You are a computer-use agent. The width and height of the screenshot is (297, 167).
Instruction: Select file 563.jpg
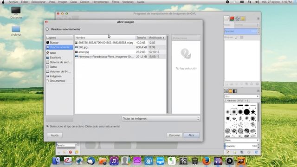click(x=121, y=47)
